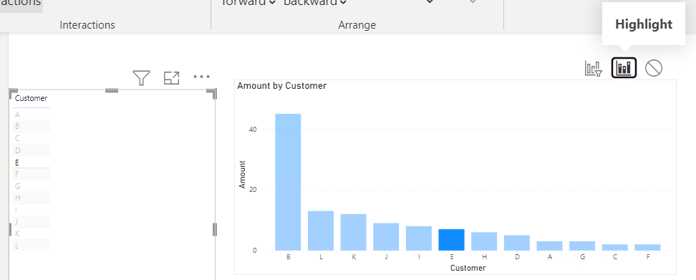Open More options ellipsis on slicer
The height and width of the screenshot is (280, 696).
tap(201, 77)
